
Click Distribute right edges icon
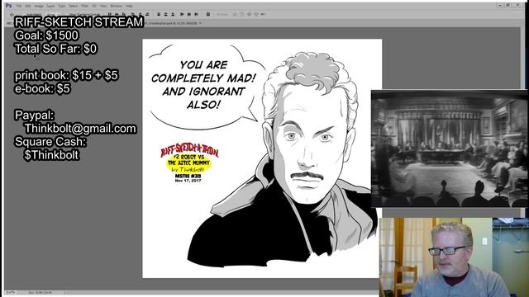point(196,15)
